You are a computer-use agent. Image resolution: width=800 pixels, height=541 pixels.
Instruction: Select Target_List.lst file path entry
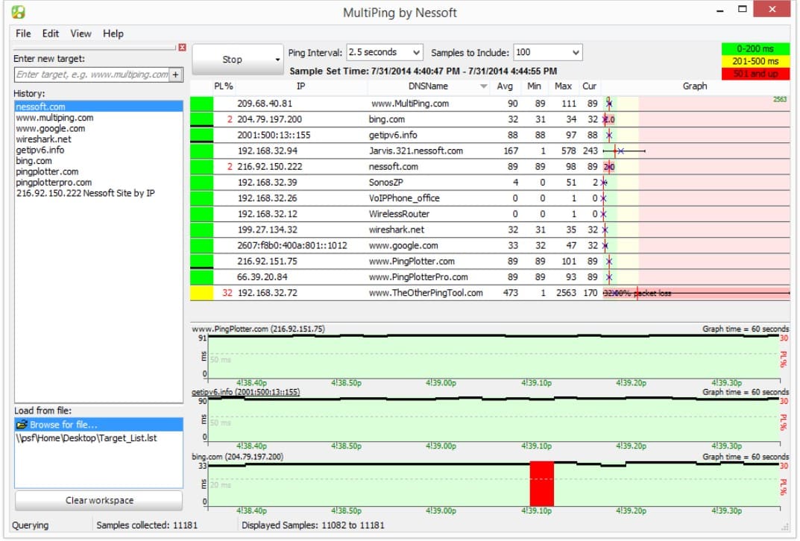pos(86,438)
